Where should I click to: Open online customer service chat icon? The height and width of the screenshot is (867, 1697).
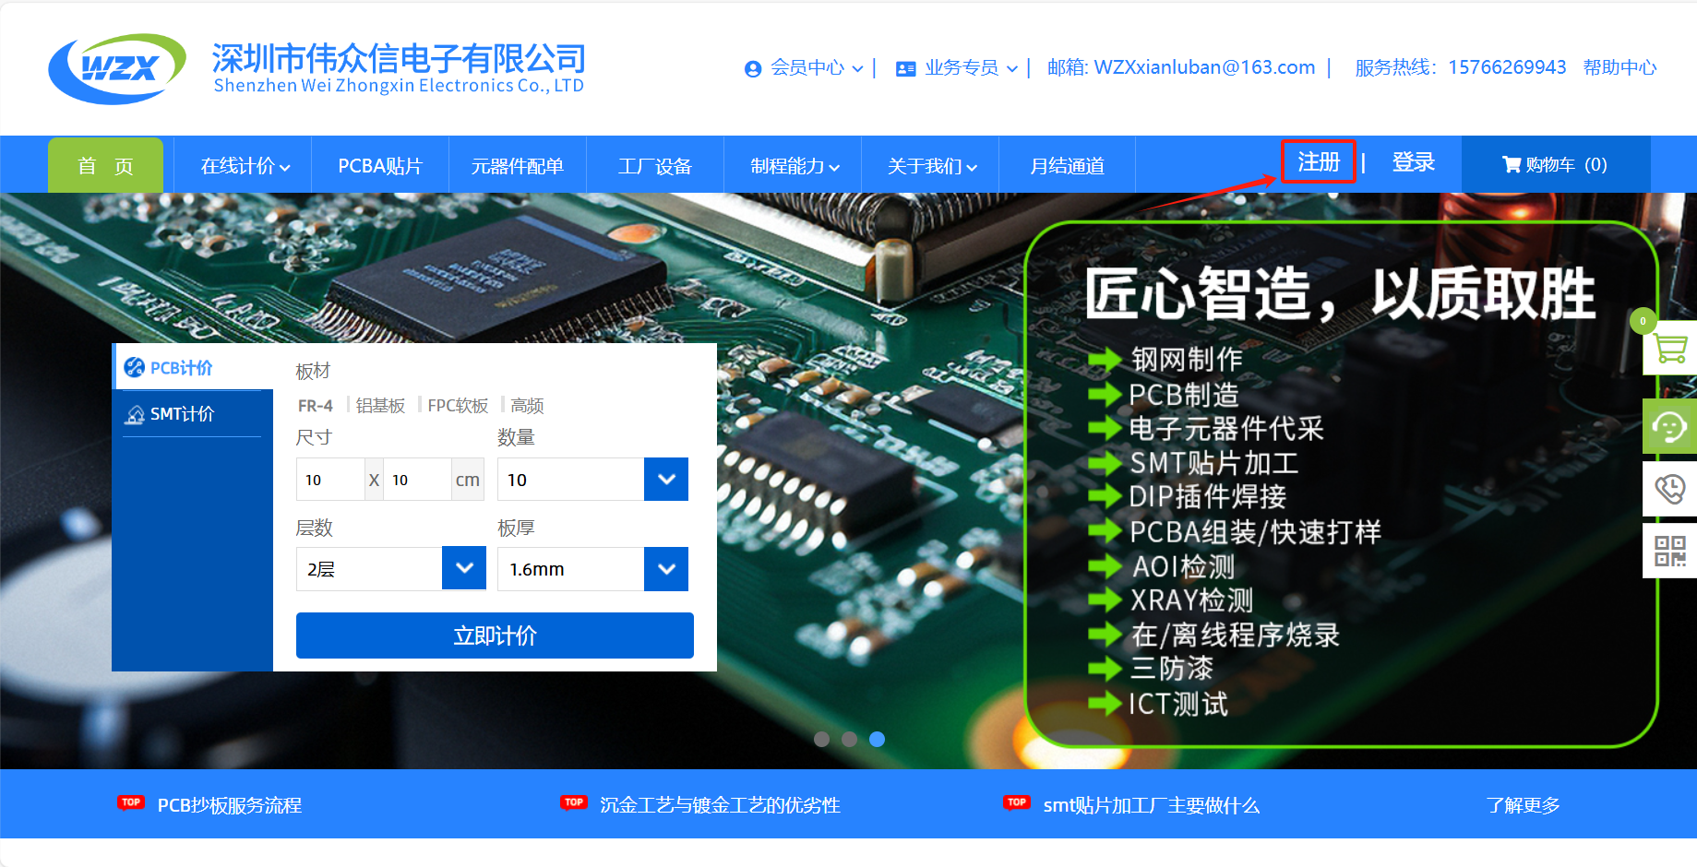pos(1668,427)
